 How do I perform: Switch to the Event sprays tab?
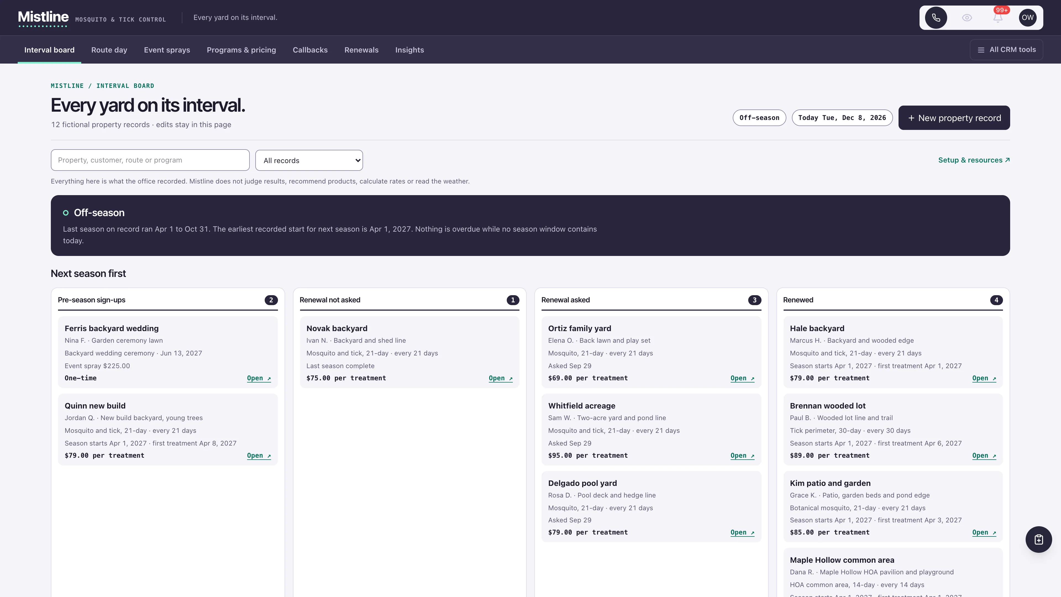pyautogui.click(x=167, y=50)
